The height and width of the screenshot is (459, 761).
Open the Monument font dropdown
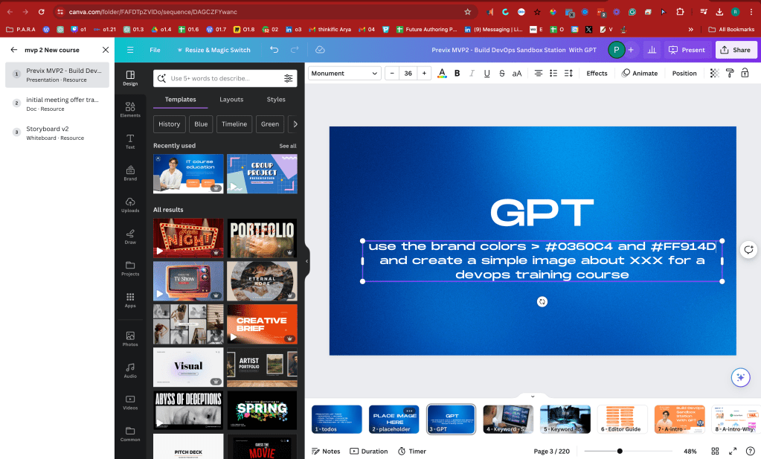click(x=344, y=73)
